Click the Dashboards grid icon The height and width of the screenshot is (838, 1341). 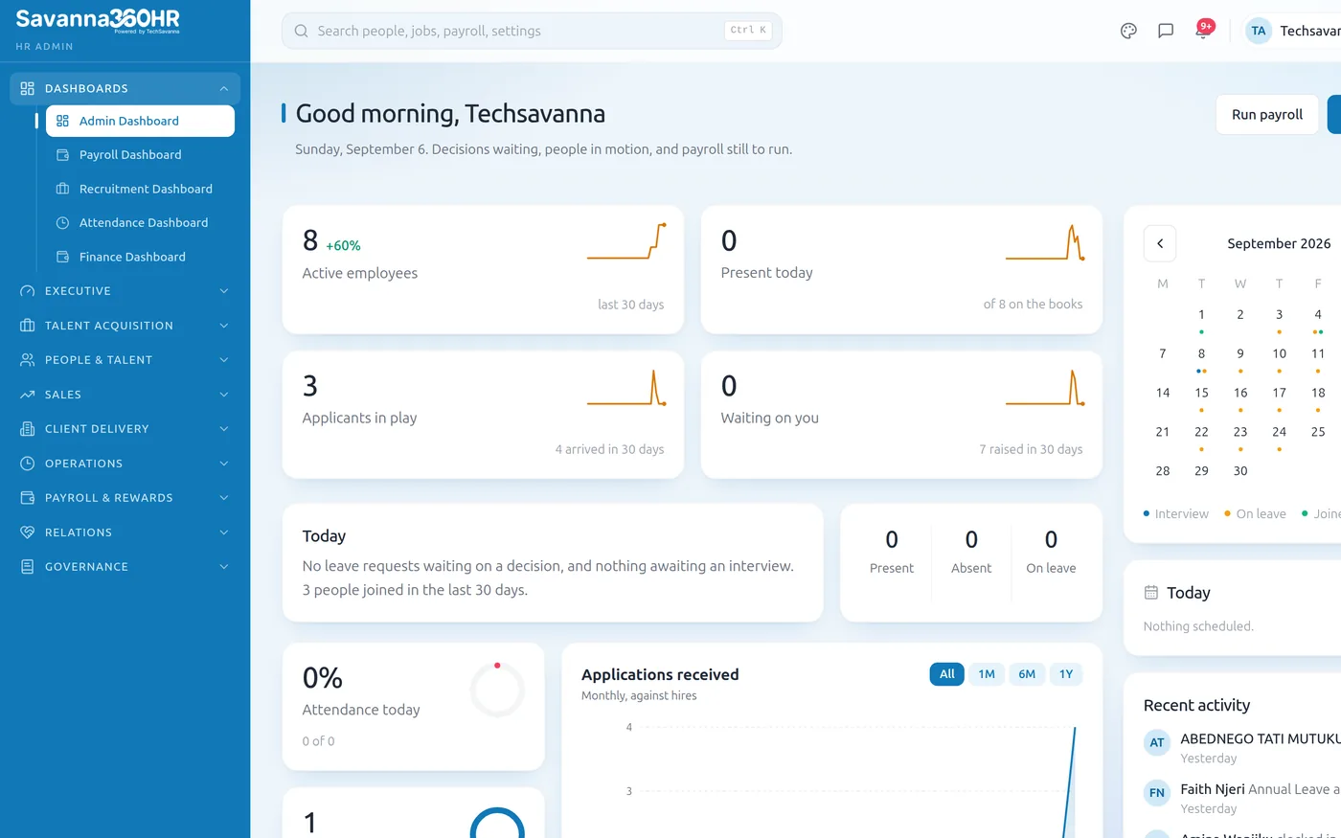[27, 88]
